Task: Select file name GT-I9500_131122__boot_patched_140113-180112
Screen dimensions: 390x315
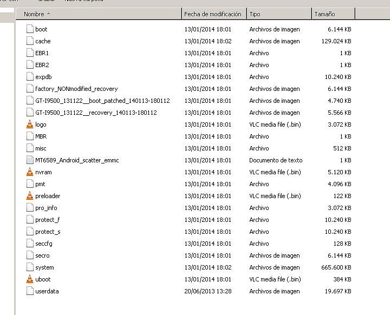Action: click(102, 101)
